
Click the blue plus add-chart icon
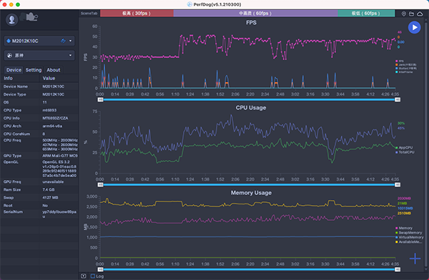tap(415, 259)
